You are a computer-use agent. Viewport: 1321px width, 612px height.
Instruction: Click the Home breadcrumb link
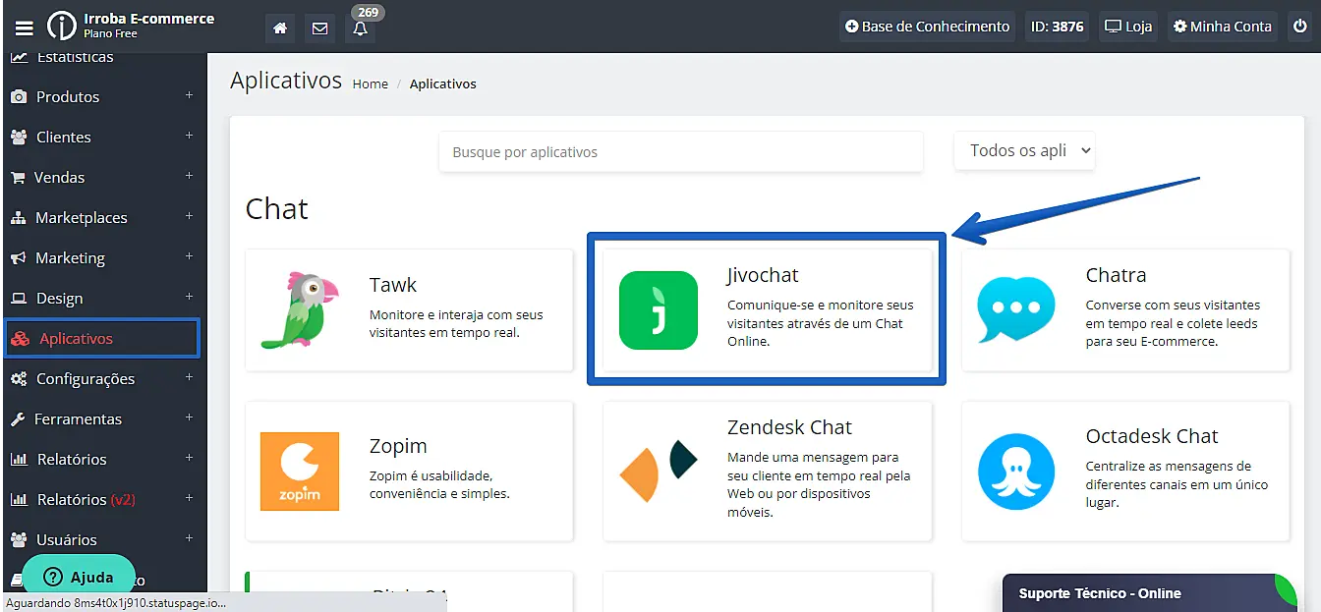[371, 83]
